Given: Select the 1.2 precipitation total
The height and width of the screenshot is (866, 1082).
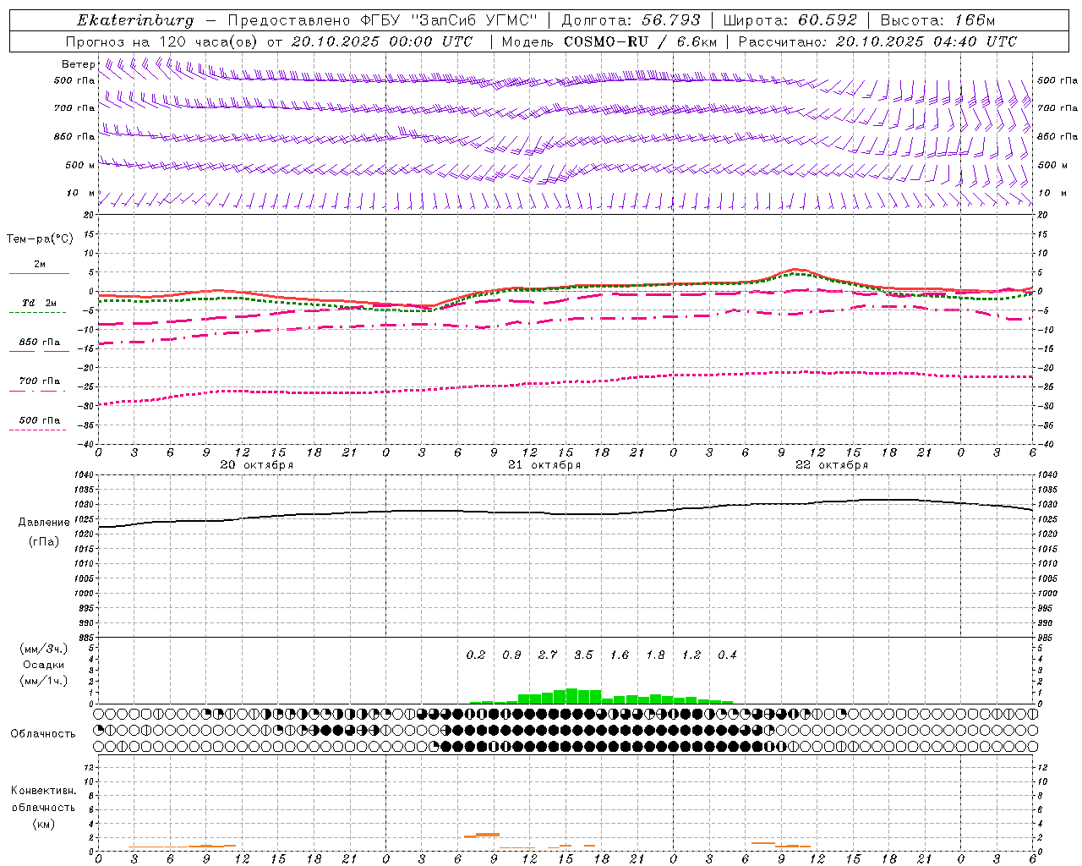Looking at the screenshot, I should (x=691, y=655).
